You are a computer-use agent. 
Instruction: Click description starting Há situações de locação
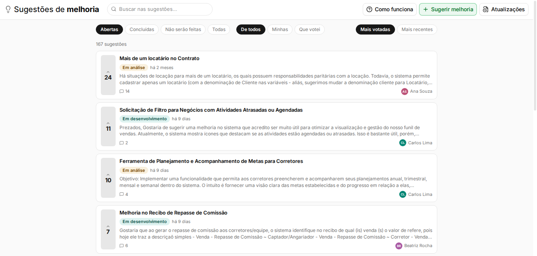coord(276,80)
